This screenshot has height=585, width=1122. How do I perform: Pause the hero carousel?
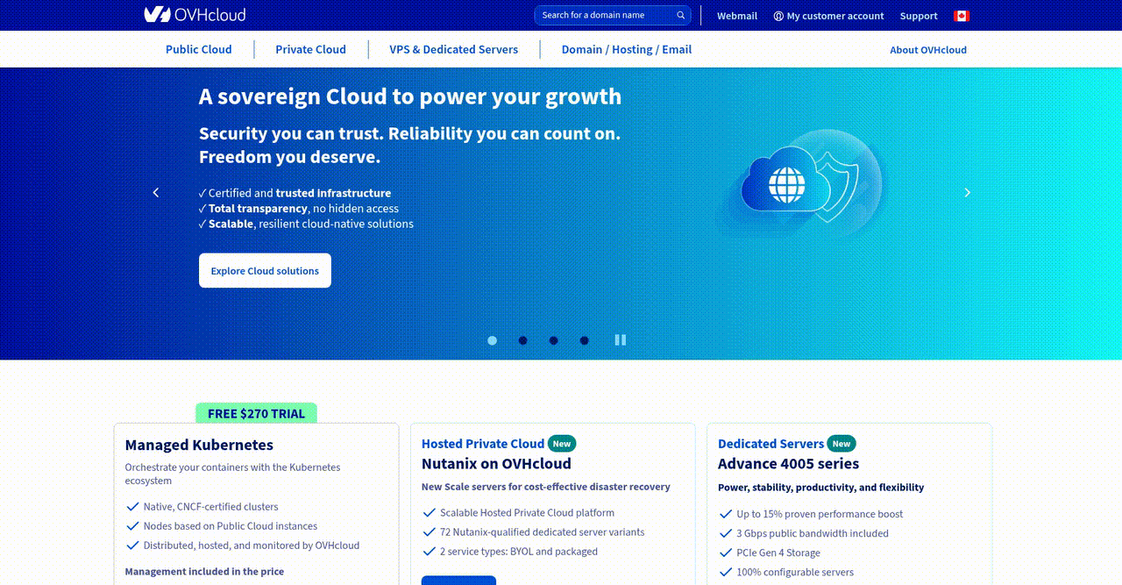pyautogui.click(x=621, y=339)
